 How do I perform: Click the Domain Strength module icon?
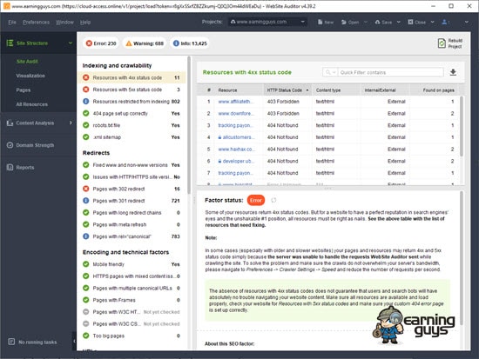tap(10, 145)
